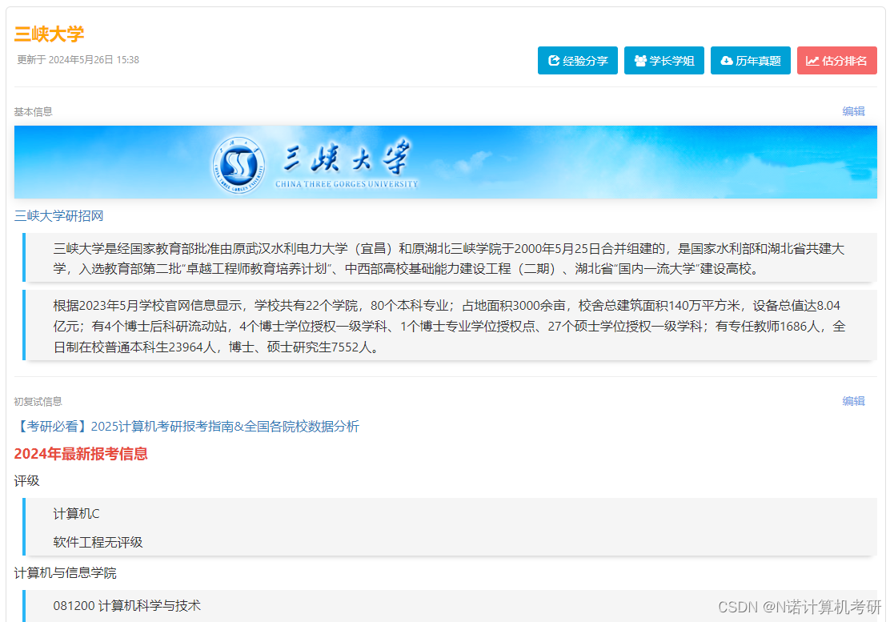
Task: Click CHINA THREE GORGES UNIVERSITY banner text
Action: (x=347, y=184)
